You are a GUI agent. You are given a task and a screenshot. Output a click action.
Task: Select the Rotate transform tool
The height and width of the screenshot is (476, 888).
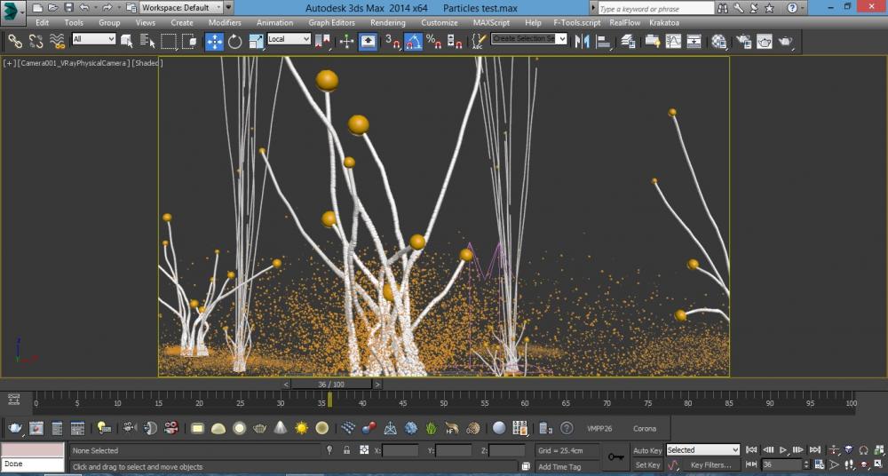click(235, 41)
